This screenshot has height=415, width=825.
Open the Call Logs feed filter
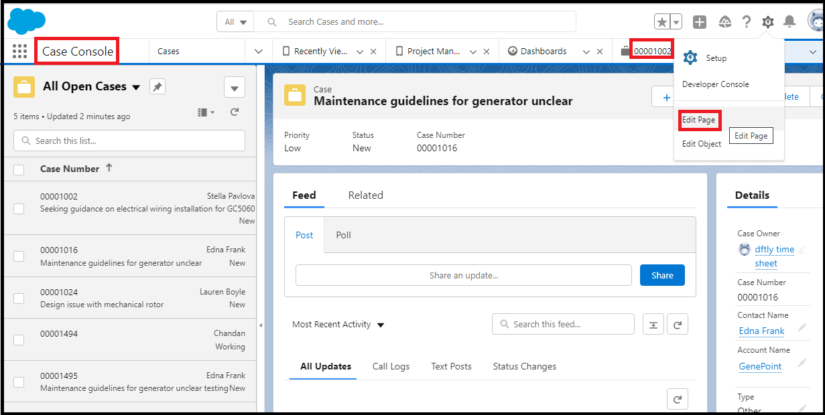pos(391,366)
